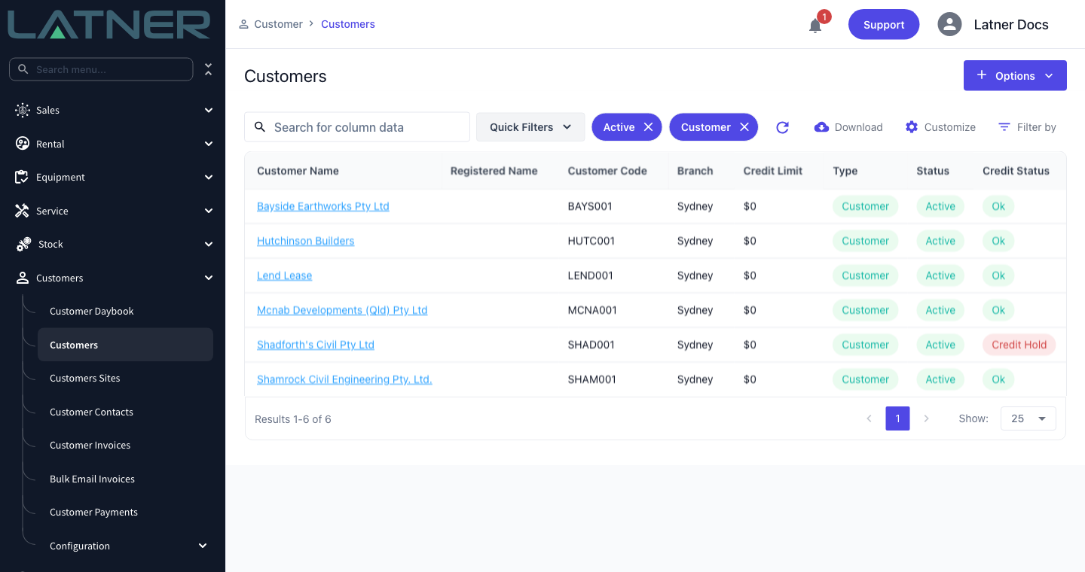Open Hutchinson Builders customer link
The image size is (1085, 572).
point(305,241)
